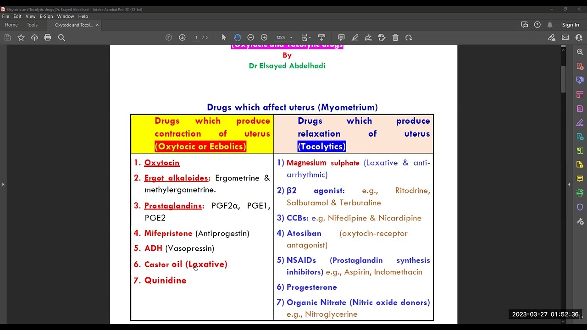This screenshot has height=330, width=587.
Task: Open the Organize Pages tool in the right pane
Action: coord(580,94)
